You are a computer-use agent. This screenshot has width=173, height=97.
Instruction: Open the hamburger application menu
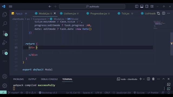[11, 6]
